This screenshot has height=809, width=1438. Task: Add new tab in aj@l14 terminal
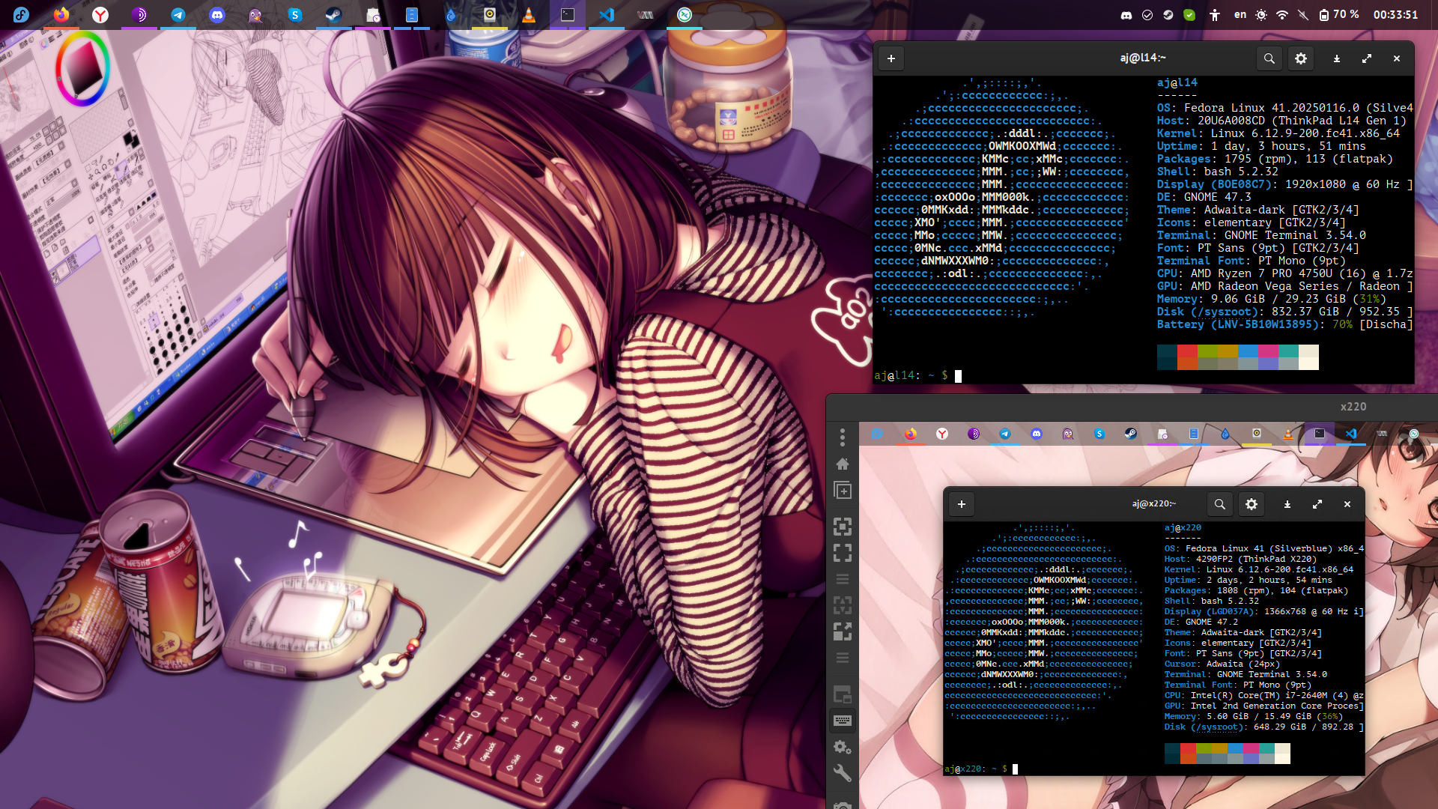pos(891,58)
